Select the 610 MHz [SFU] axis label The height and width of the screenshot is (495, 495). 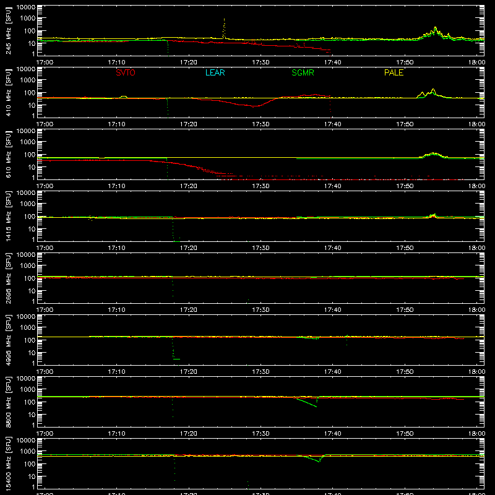(x=8, y=155)
